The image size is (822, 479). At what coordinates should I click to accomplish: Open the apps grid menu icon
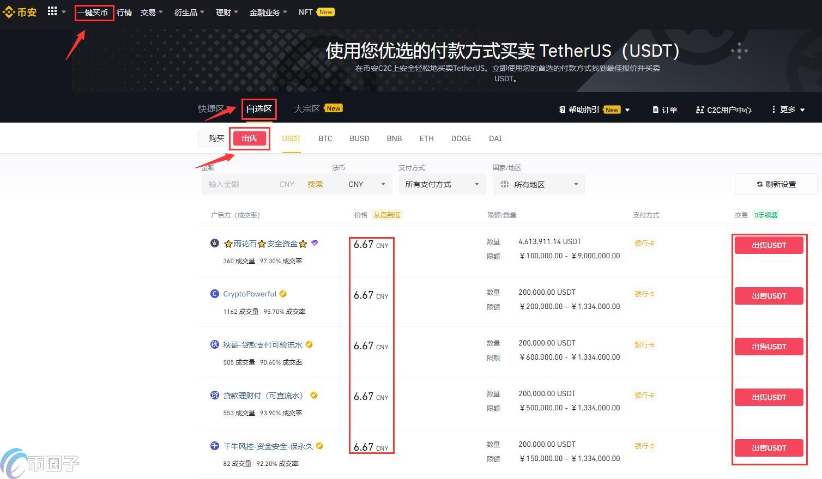(x=52, y=11)
